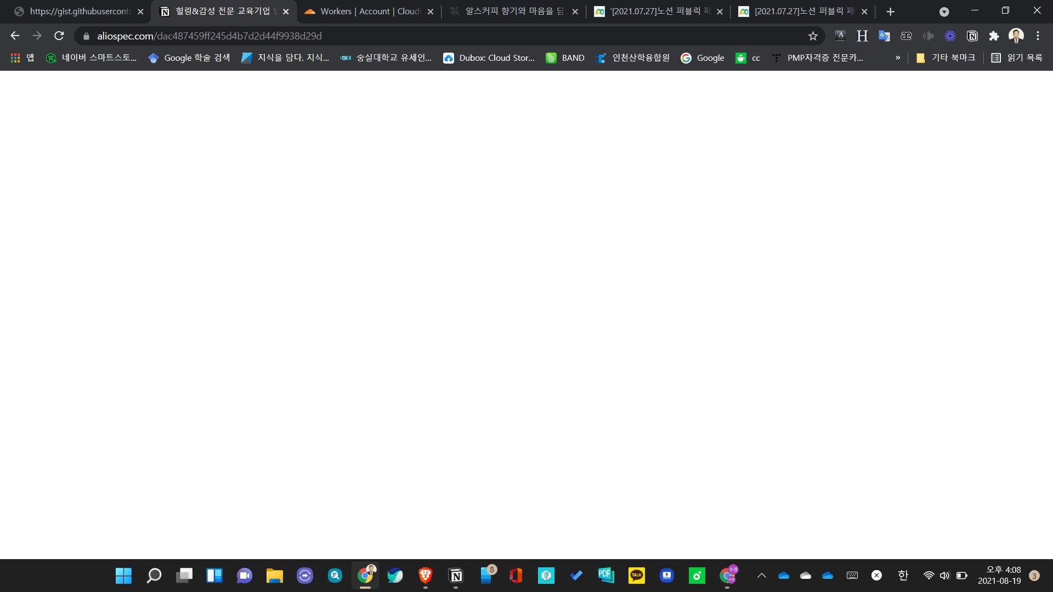Image resolution: width=1053 pixels, height=592 pixels.
Task: Reload the current page
Action: tap(59, 36)
